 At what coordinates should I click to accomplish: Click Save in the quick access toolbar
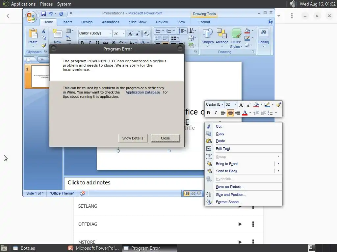[43, 14]
